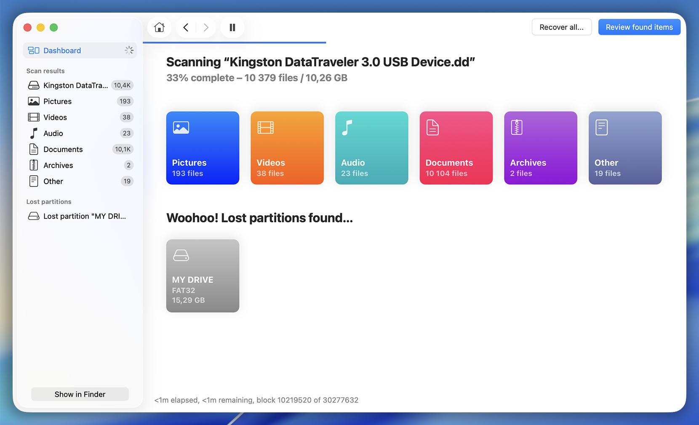Click the sidebar Other file icon
Image resolution: width=699 pixels, height=425 pixels.
pos(34,181)
